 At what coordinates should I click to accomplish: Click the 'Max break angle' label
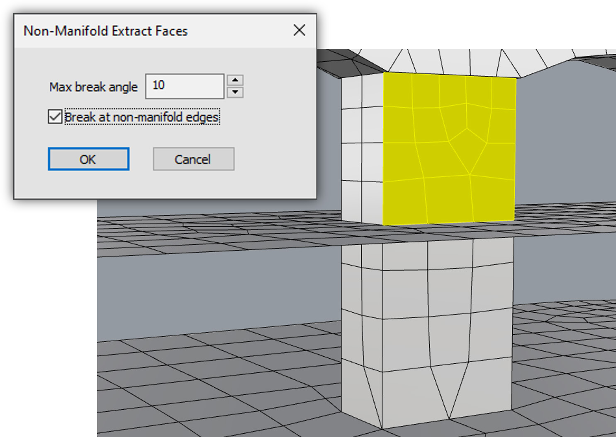(93, 87)
